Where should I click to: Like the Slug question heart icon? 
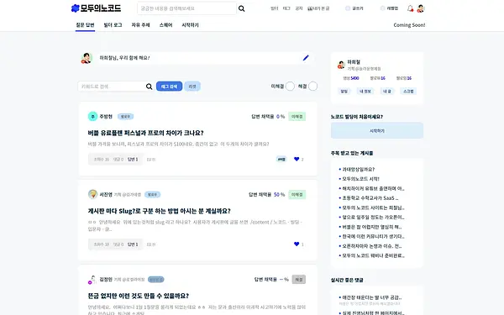click(x=297, y=244)
